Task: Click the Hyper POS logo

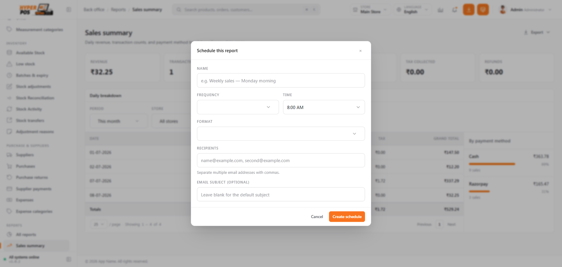Action: click(x=36, y=9)
